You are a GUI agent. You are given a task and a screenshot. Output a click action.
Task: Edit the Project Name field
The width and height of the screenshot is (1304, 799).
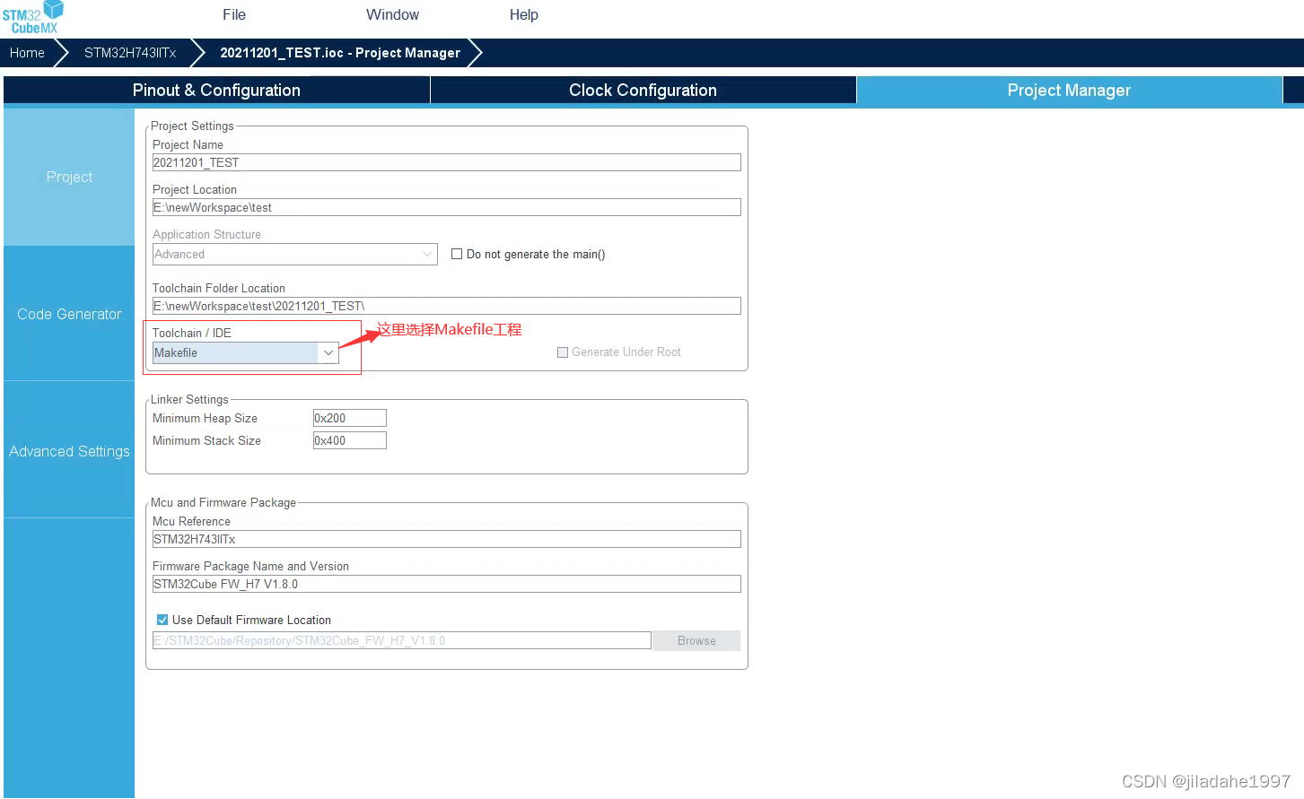tap(446, 162)
